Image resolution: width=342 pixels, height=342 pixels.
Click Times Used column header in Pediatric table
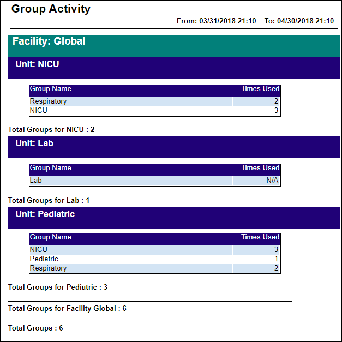pyautogui.click(x=260, y=237)
